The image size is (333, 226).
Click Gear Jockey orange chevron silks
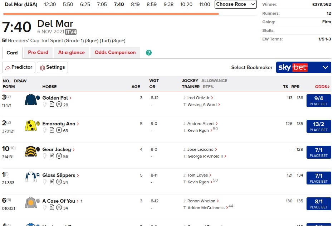click(x=32, y=151)
